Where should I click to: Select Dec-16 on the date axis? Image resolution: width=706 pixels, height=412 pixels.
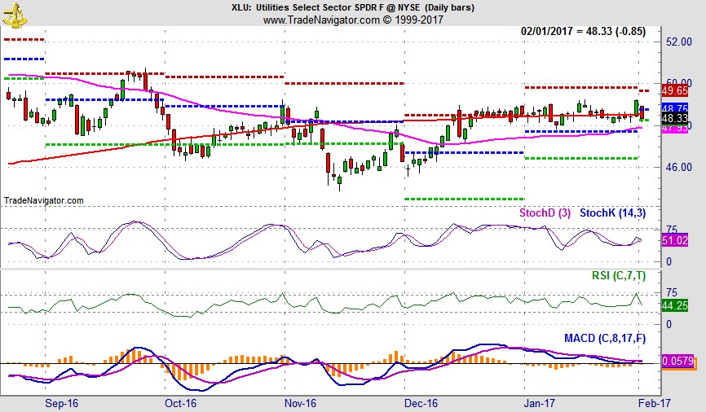point(421,402)
